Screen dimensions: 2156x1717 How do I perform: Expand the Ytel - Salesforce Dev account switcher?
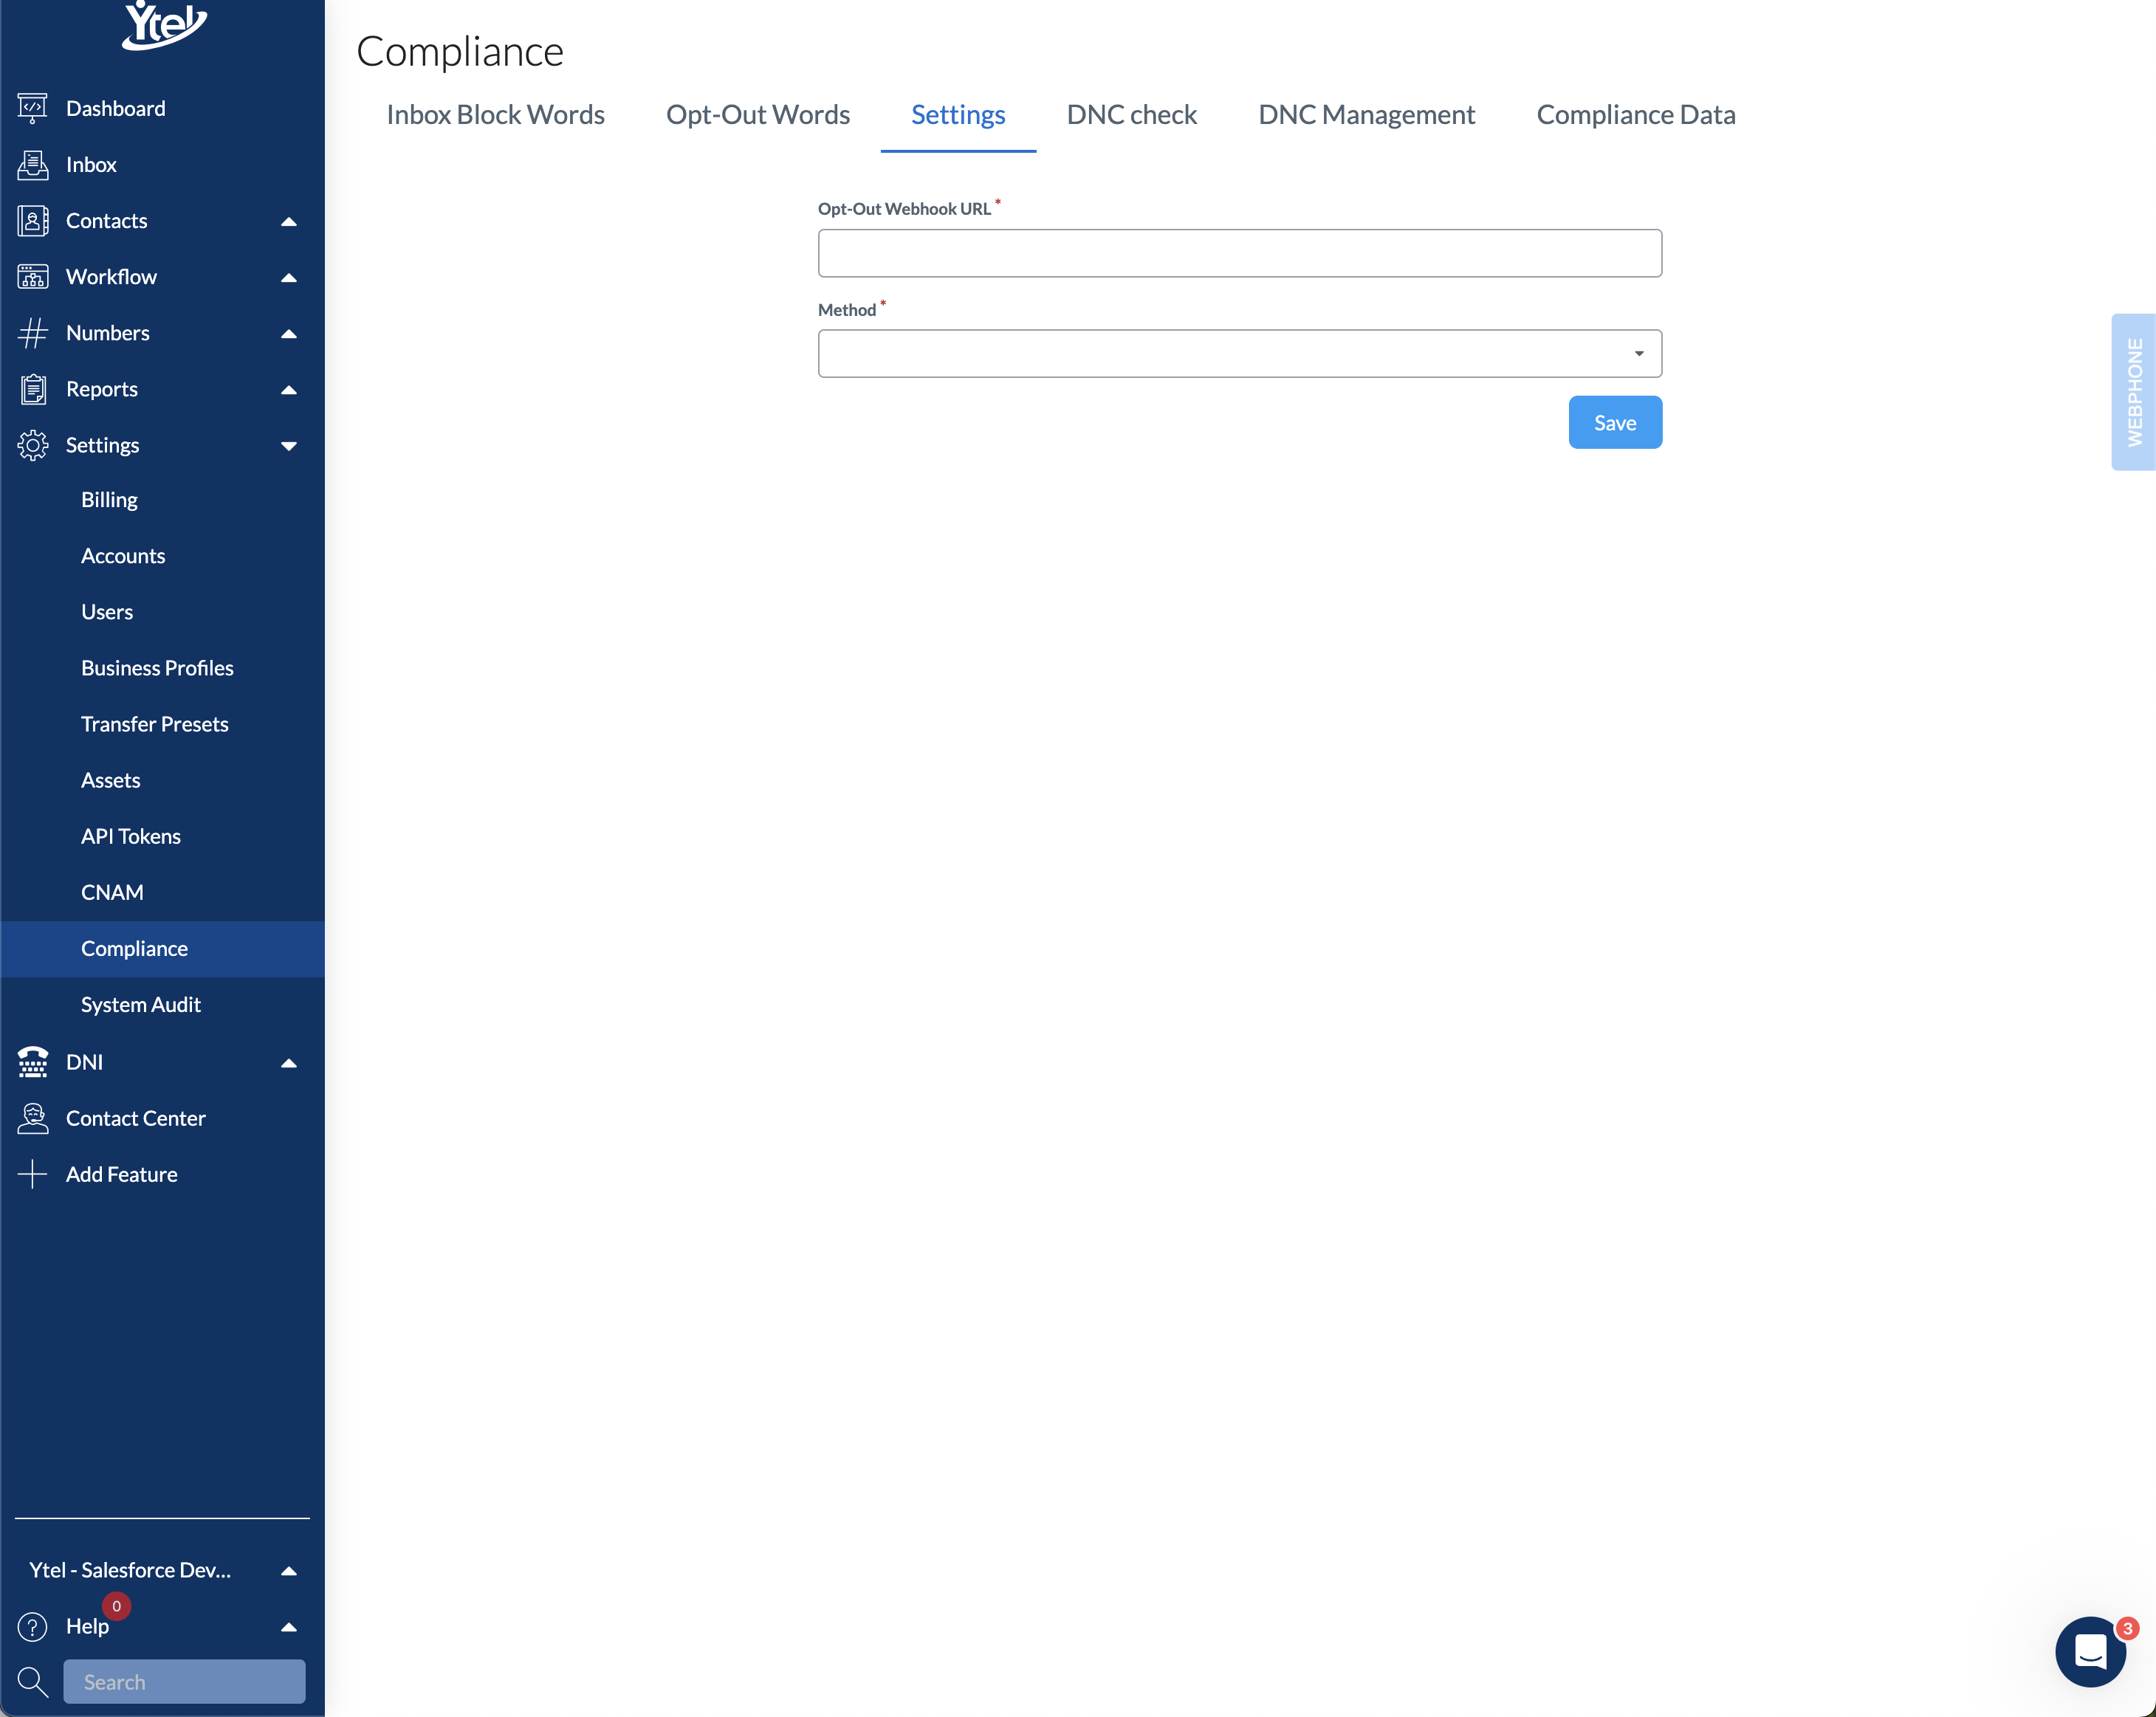coord(289,1570)
